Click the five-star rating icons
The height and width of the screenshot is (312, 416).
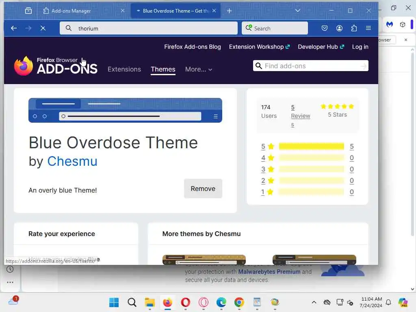click(337, 106)
